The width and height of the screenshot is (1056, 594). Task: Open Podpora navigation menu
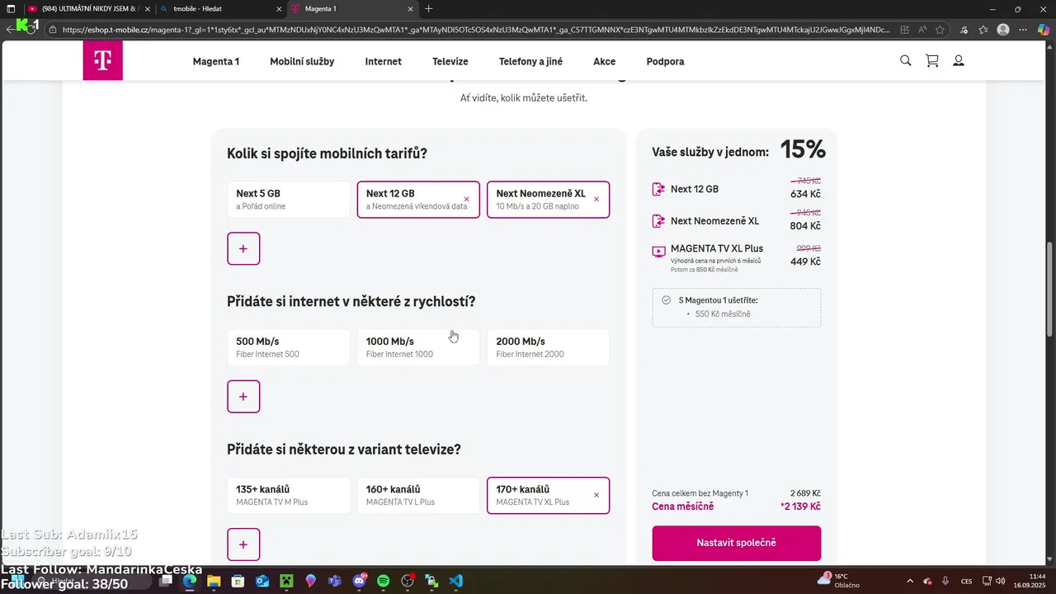[665, 61]
